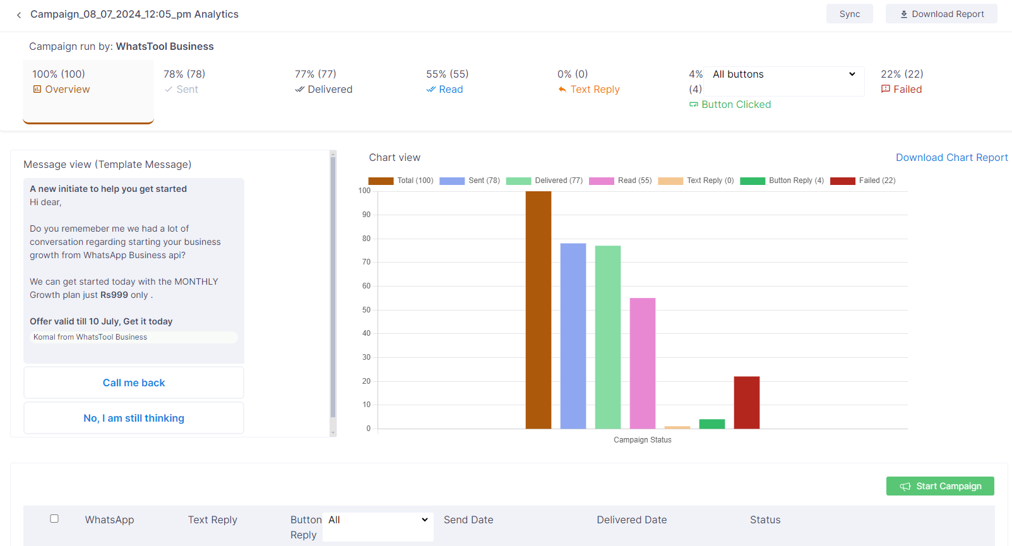1012x546 pixels.
Task: Click the orange Text Reply arrow icon
Action: click(563, 90)
